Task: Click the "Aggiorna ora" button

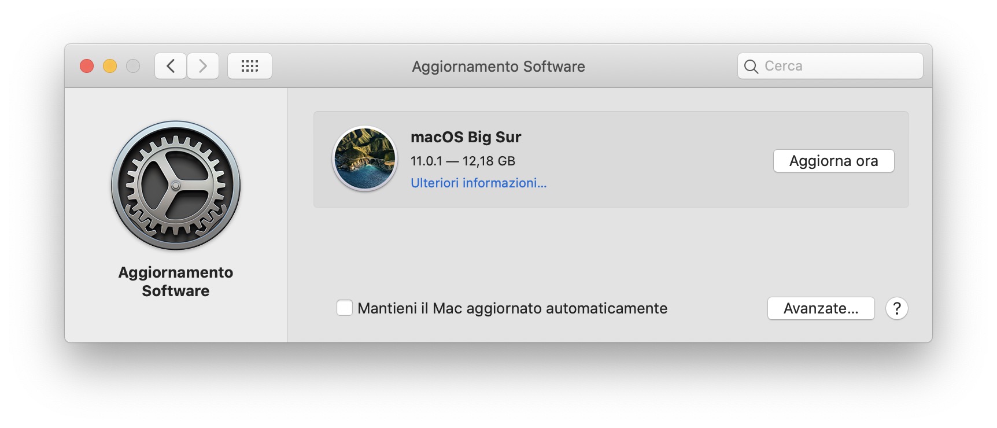Action: click(x=833, y=161)
